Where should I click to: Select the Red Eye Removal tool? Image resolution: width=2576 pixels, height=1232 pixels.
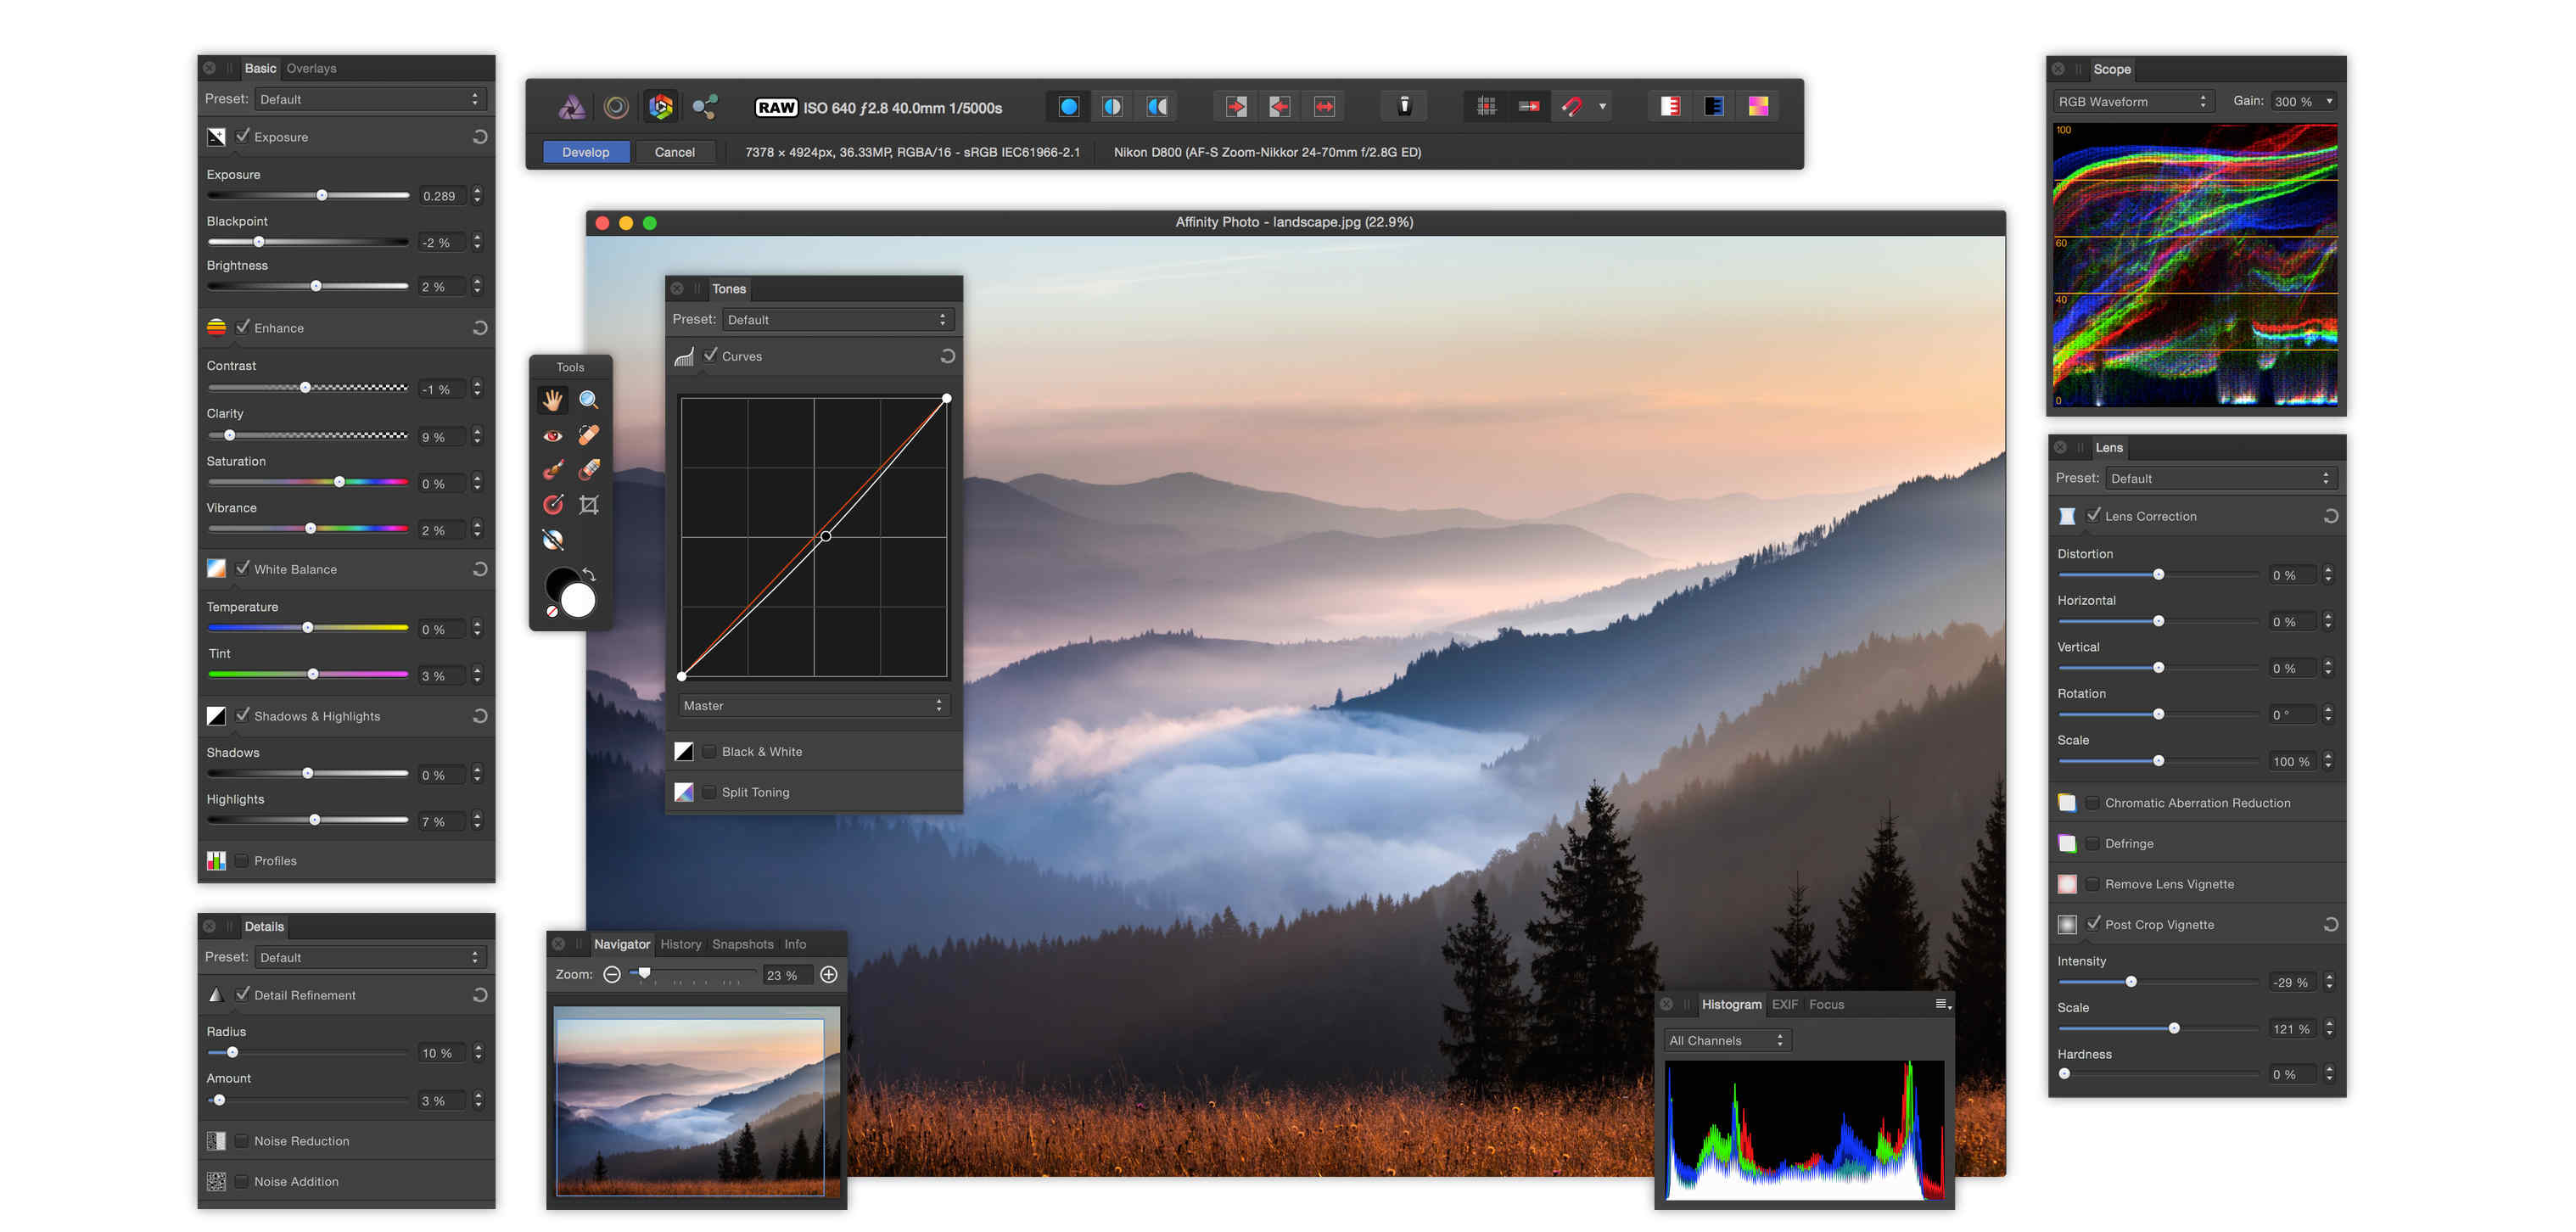click(552, 436)
